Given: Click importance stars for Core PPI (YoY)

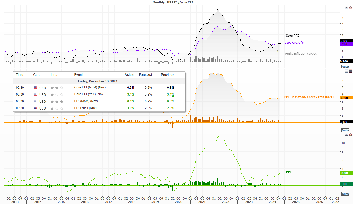Looking at the screenshot, I should (x=57, y=94).
